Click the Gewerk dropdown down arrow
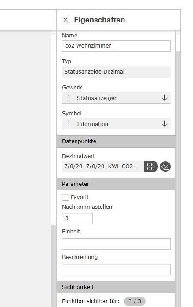This screenshot has width=193, height=307. tap(165, 98)
